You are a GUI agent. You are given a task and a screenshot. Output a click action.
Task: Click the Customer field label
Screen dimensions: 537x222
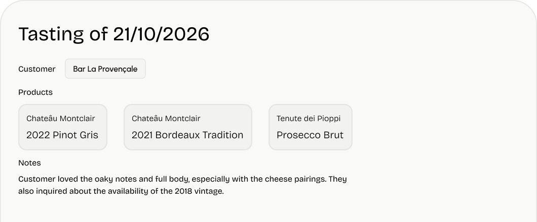pos(37,69)
